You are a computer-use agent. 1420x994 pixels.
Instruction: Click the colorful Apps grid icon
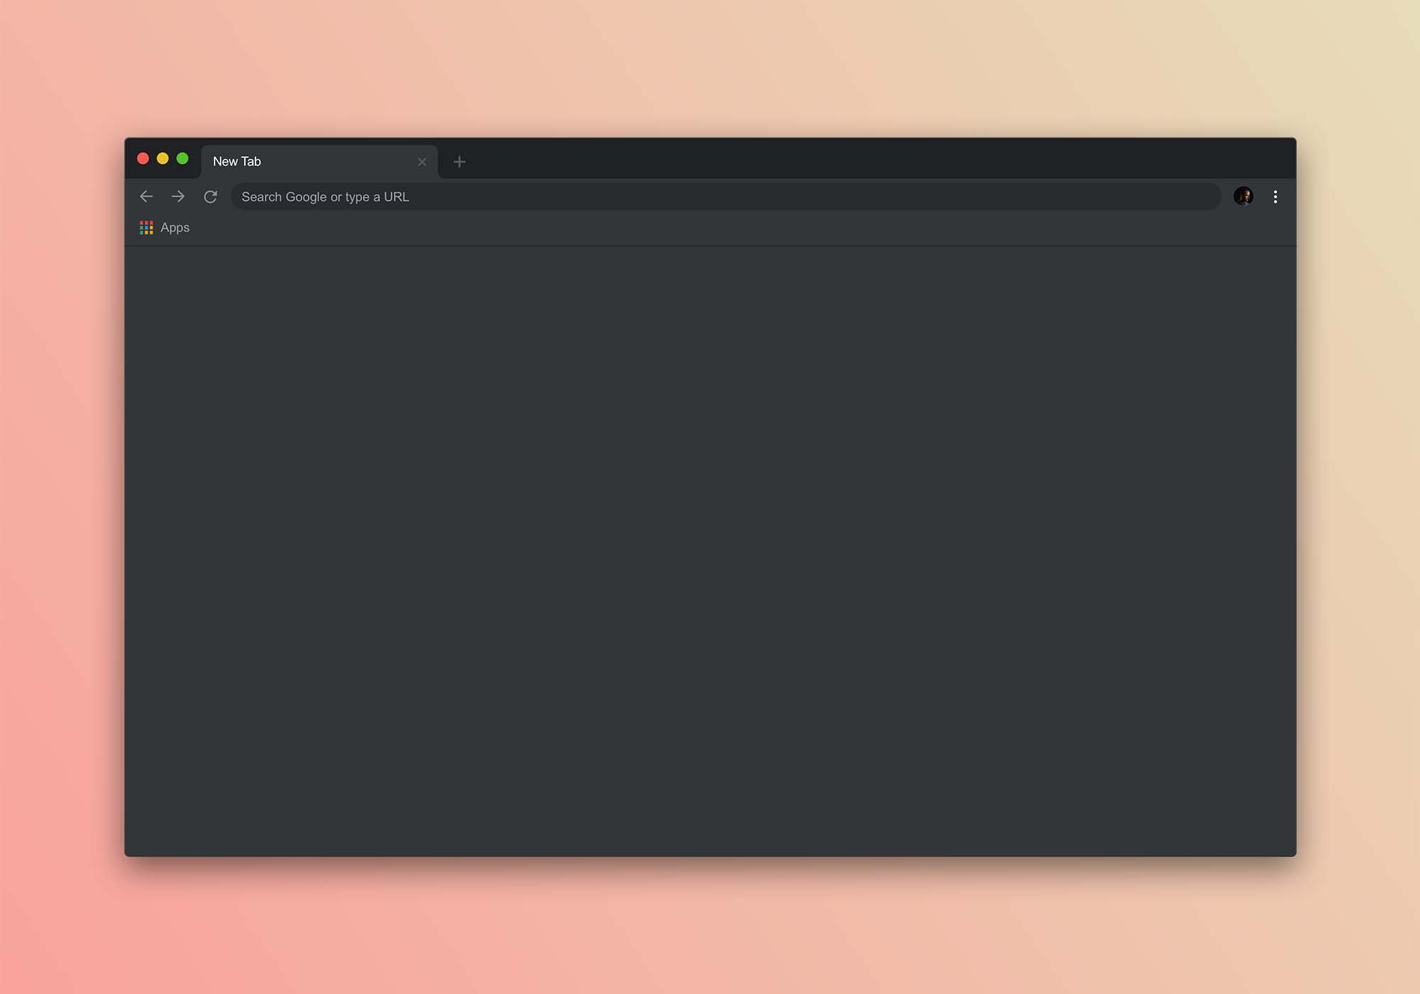point(146,227)
